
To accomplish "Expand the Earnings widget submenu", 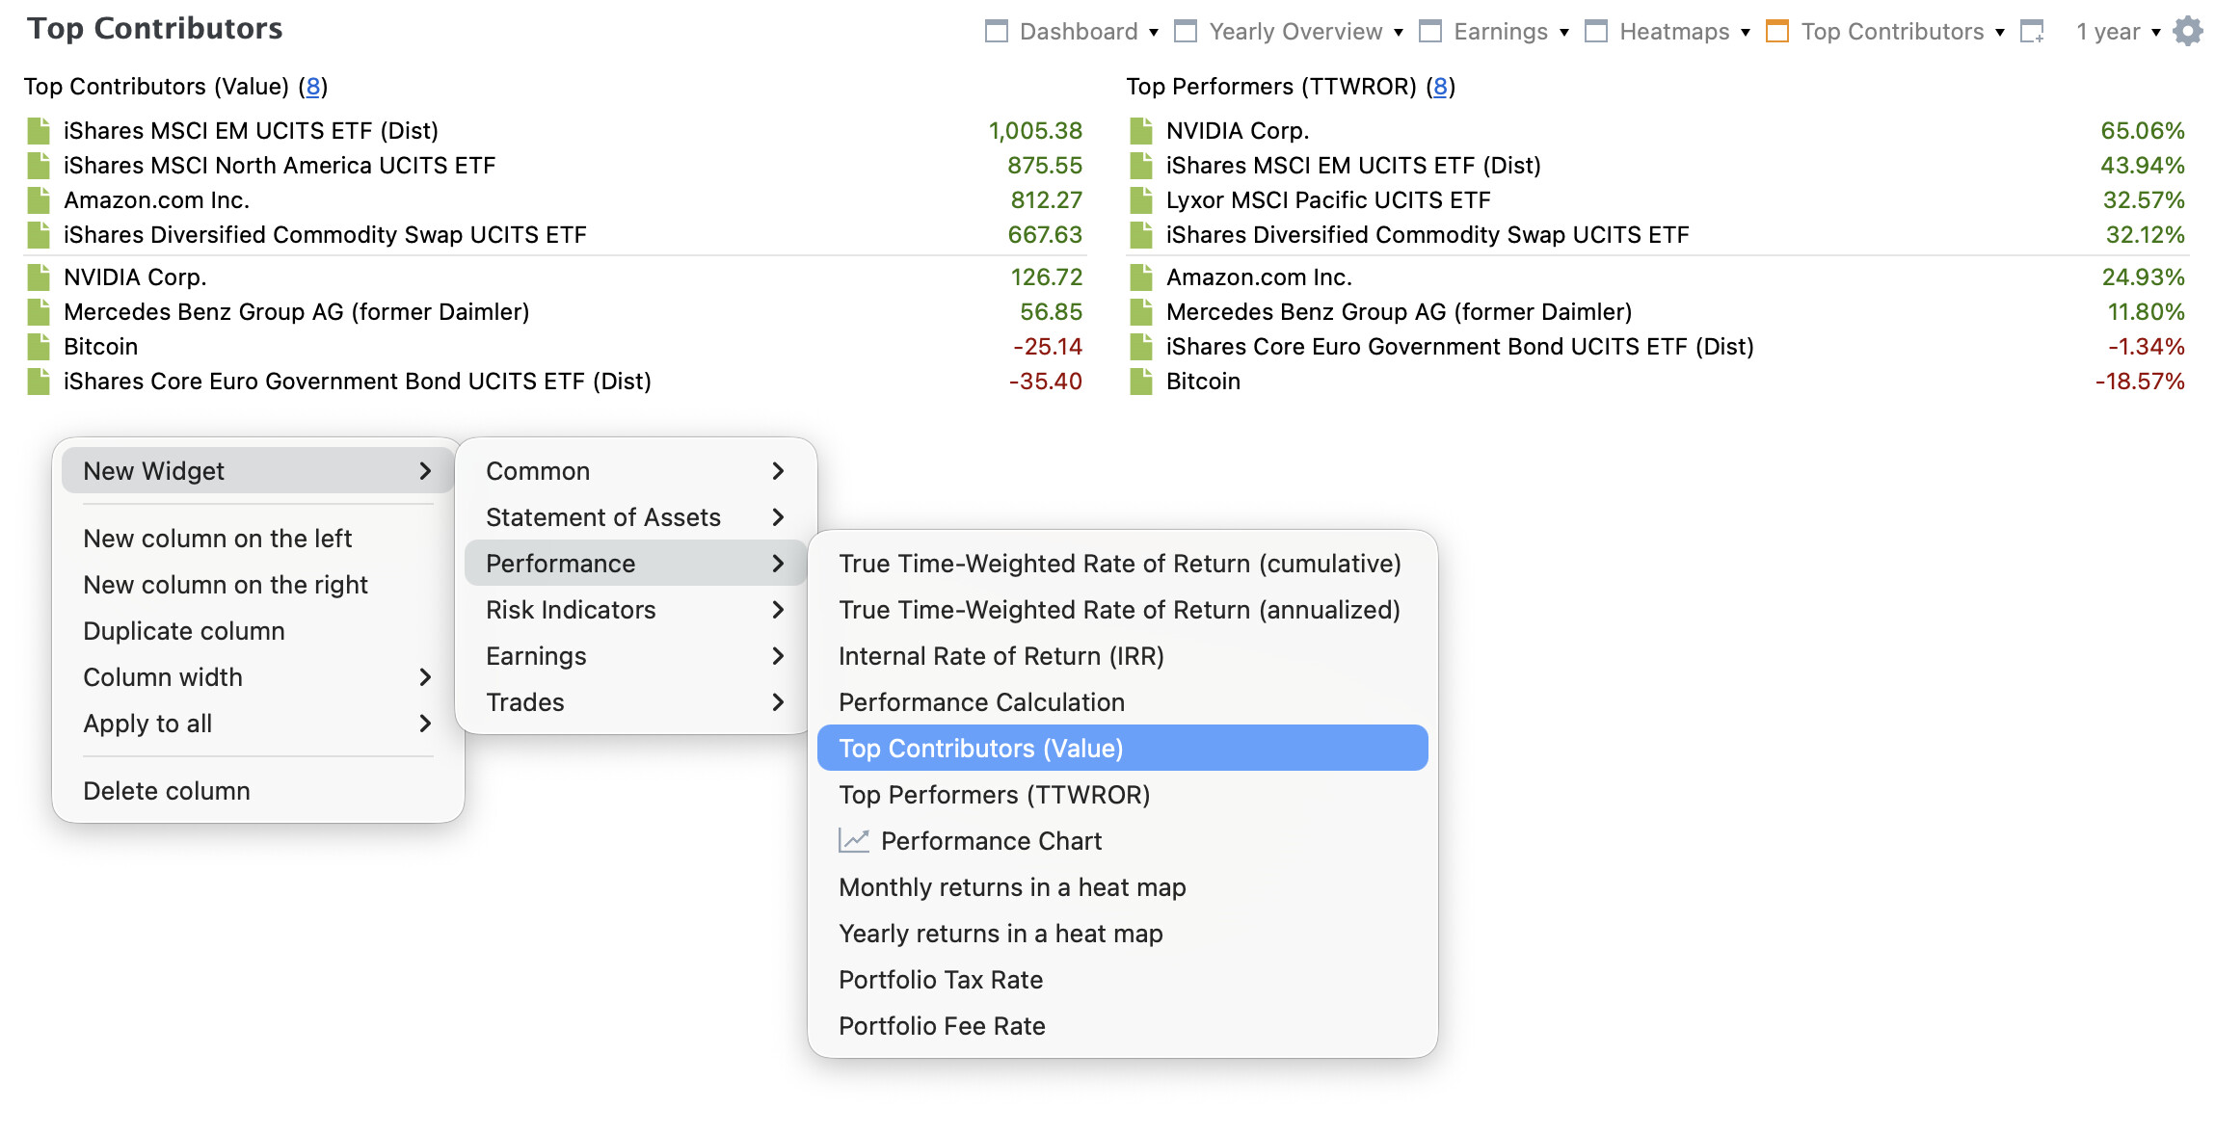I will tap(635, 656).
